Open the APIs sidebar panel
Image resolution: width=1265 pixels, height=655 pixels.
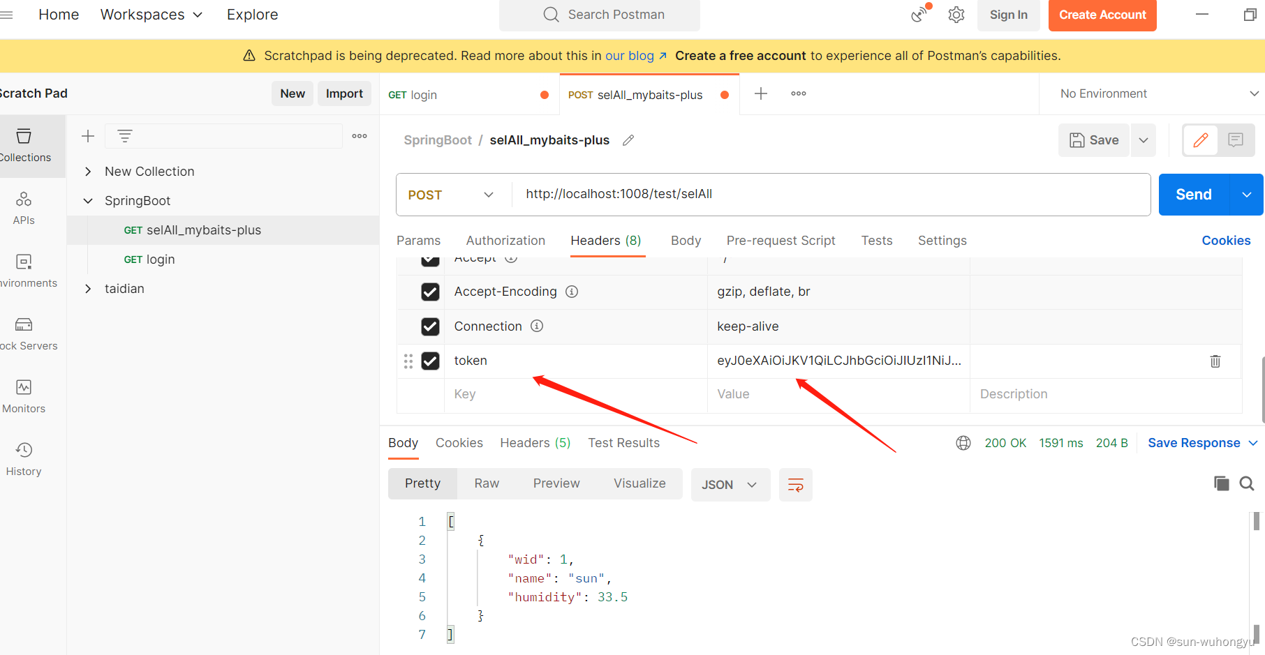pyautogui.click(x=24, y=209)
